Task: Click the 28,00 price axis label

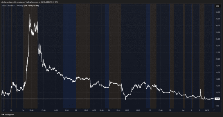Action: point(218,32)
